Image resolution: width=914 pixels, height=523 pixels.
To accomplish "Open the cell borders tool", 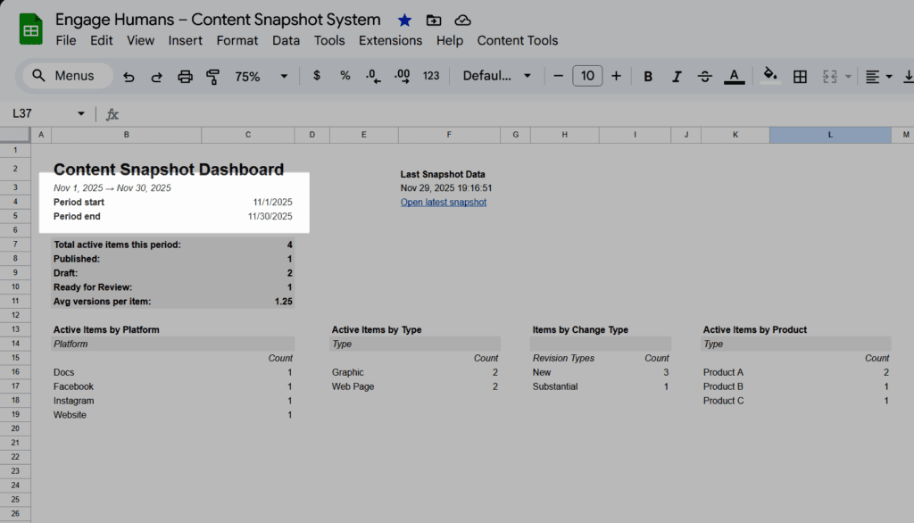I will (x=800, y=77).
